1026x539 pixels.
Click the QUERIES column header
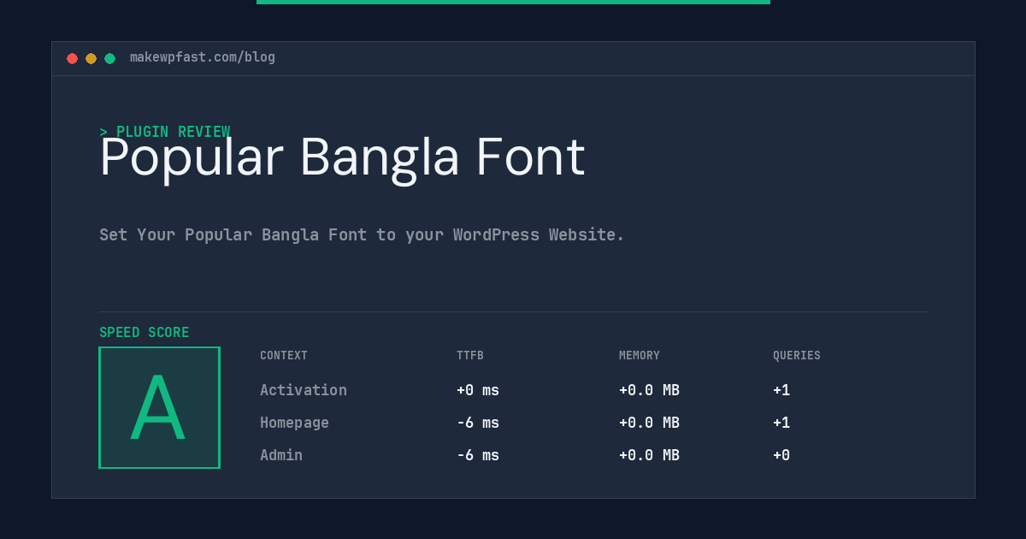coord(797,355)
